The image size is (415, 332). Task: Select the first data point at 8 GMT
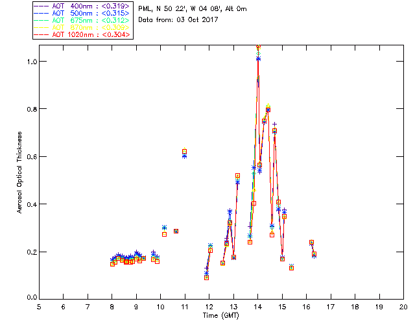click(x=112, y=264)
